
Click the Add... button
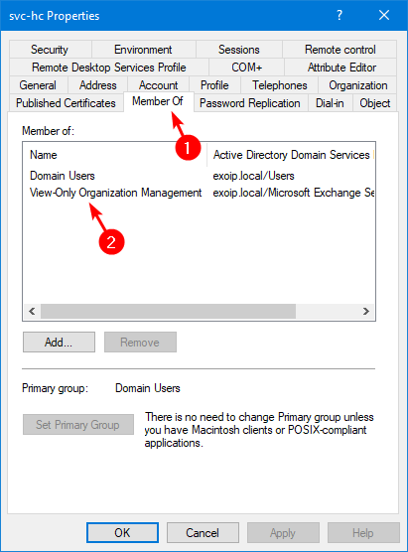pyautogui.click(x=59, y=342)
